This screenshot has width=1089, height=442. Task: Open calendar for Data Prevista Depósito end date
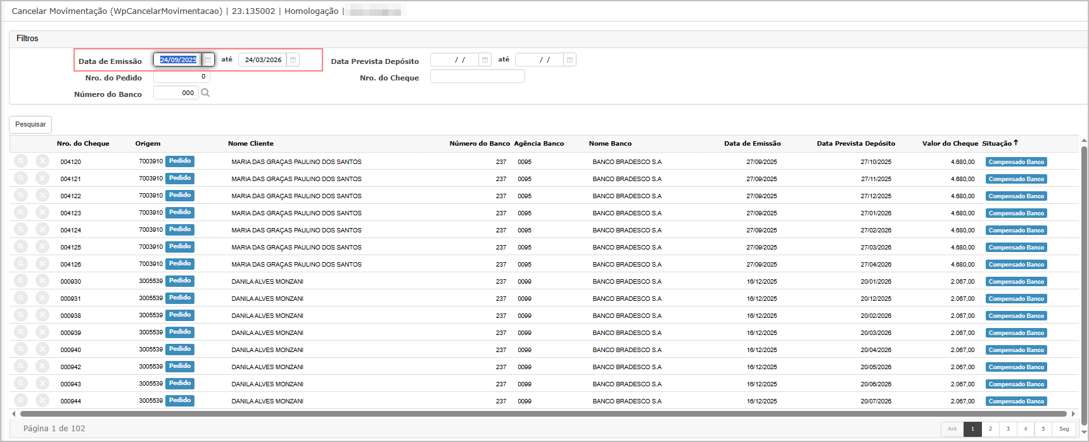tap(570, 60)
